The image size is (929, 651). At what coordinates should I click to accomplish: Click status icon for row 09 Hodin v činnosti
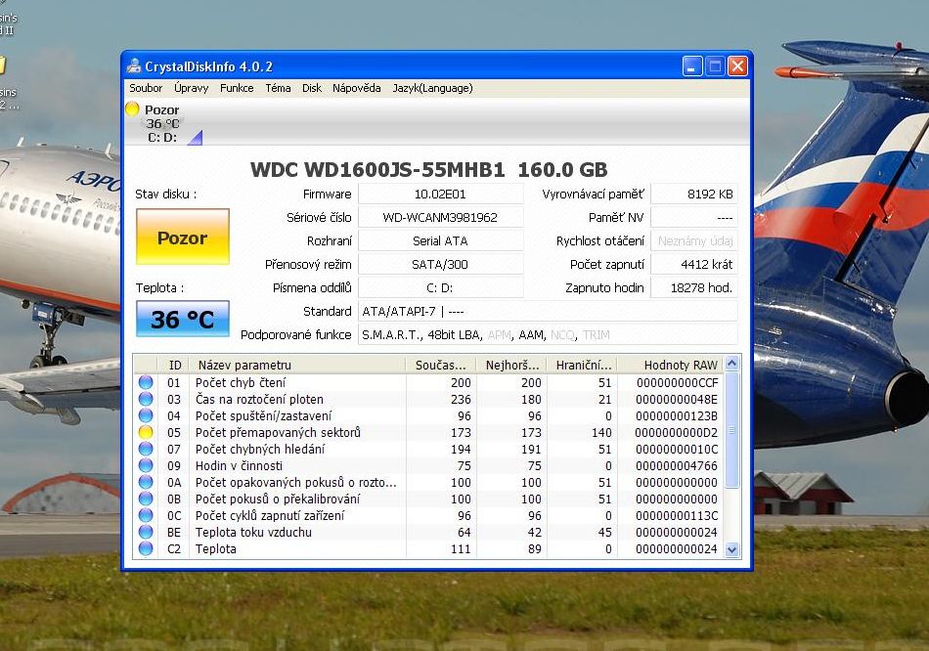tap(146, 465)
